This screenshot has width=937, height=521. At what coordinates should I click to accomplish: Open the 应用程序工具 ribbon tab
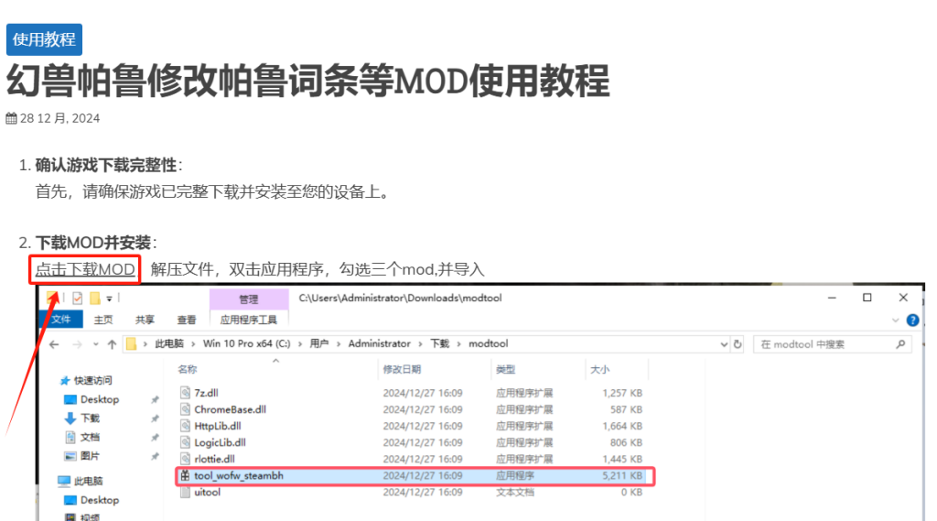(249, 320)
